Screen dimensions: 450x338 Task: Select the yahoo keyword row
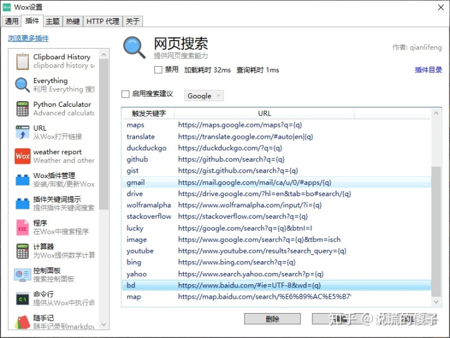click(x=277, y=274)
